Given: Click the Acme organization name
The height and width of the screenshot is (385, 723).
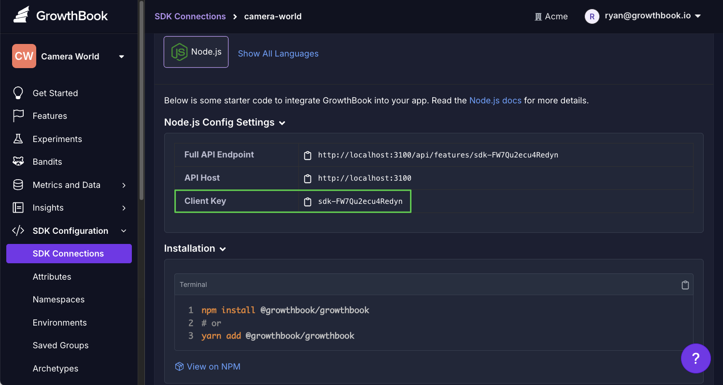Looking at the screenshot, I should click(x=556, y=16).
